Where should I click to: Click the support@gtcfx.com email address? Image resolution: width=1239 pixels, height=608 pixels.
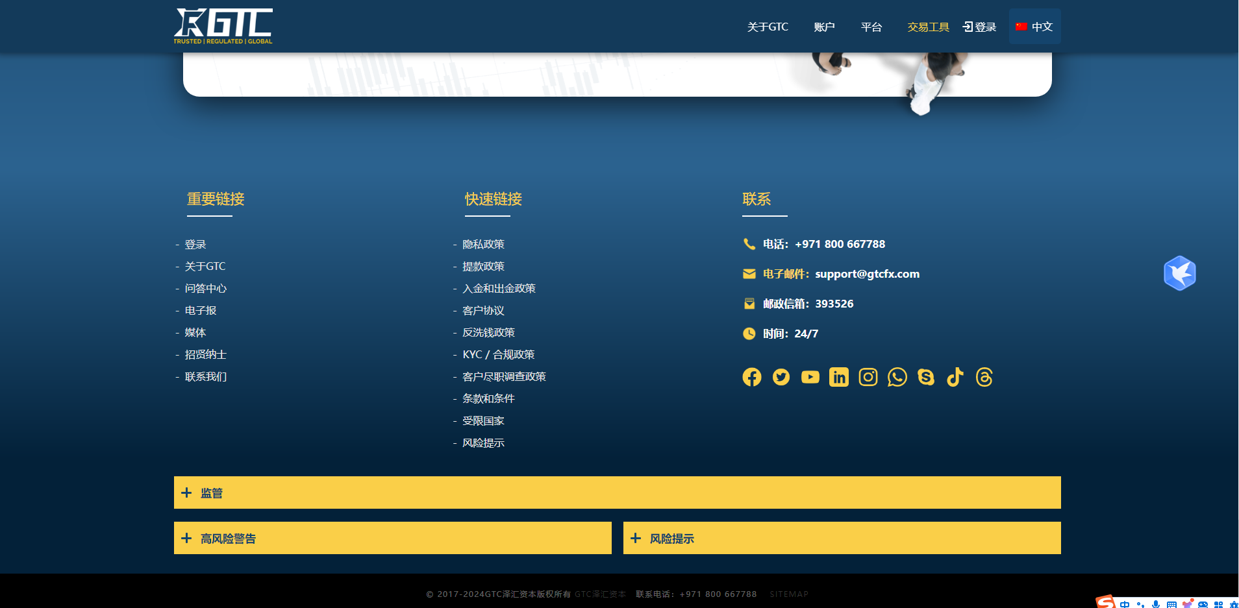point(867,274)
